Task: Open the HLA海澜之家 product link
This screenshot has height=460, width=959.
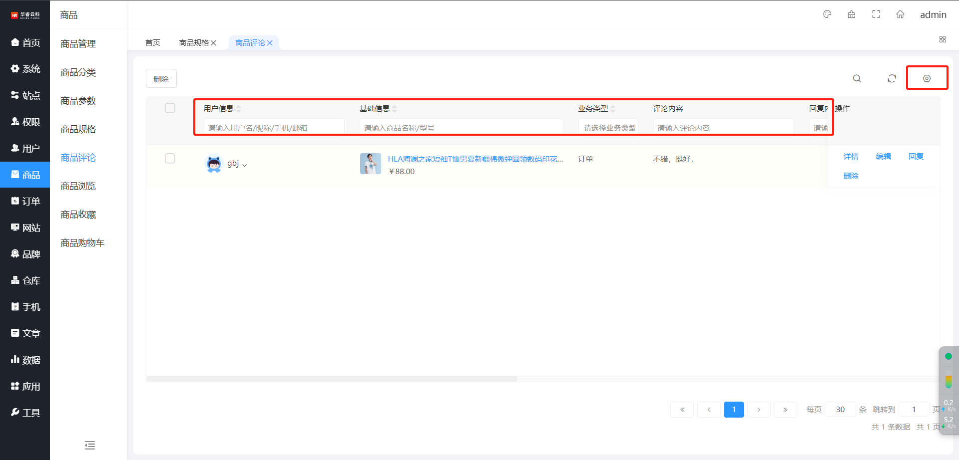Action: tap(475, 159)
